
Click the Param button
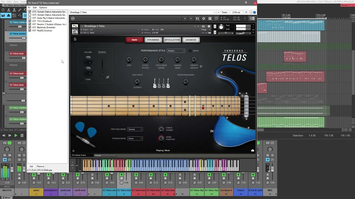(225, 12)
